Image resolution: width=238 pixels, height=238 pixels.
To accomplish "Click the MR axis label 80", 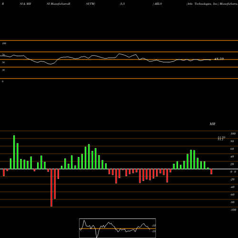I will (x=232, y=141).
